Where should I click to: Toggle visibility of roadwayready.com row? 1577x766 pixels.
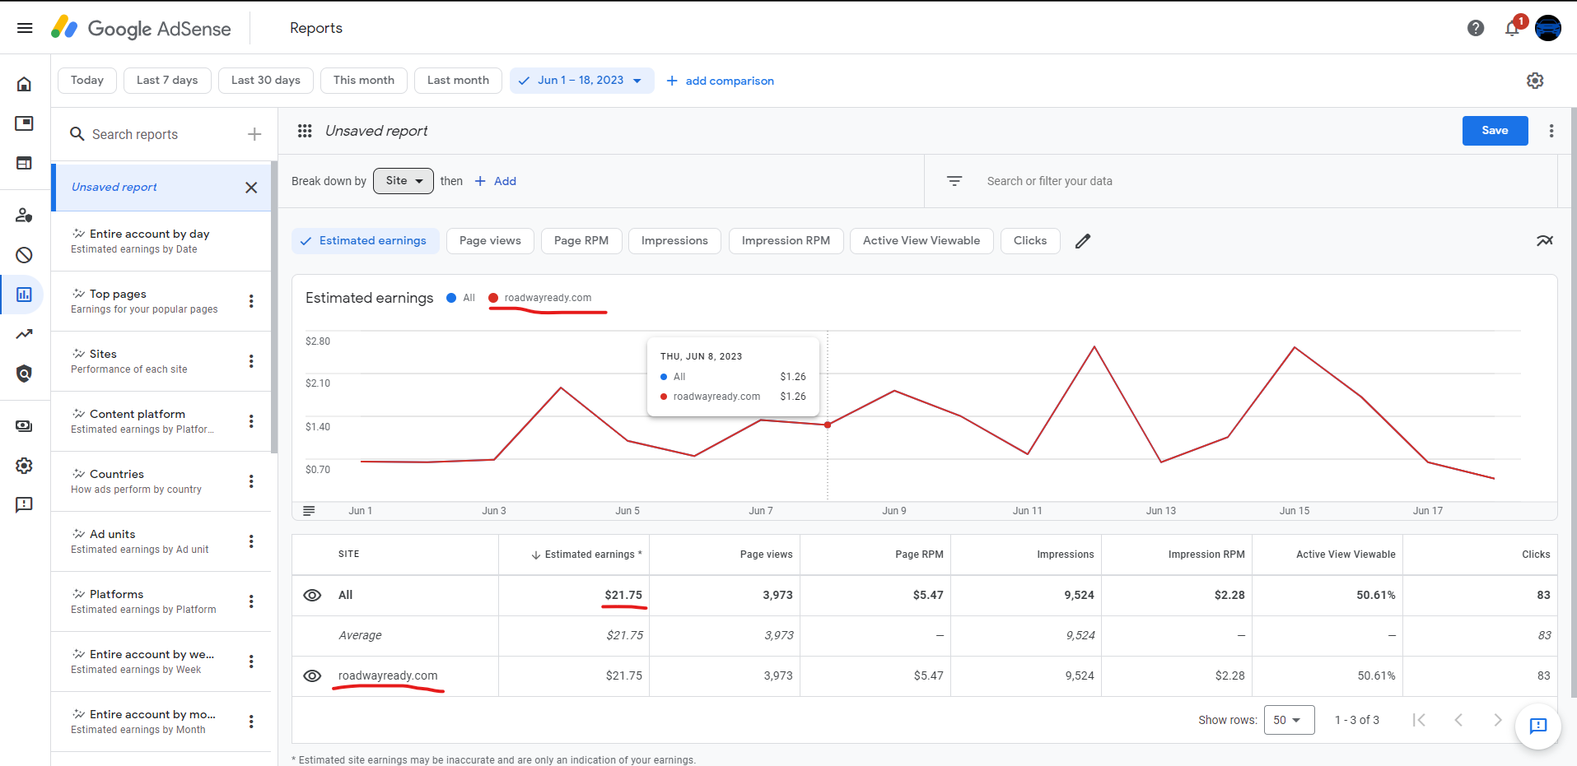click(312, 675)
